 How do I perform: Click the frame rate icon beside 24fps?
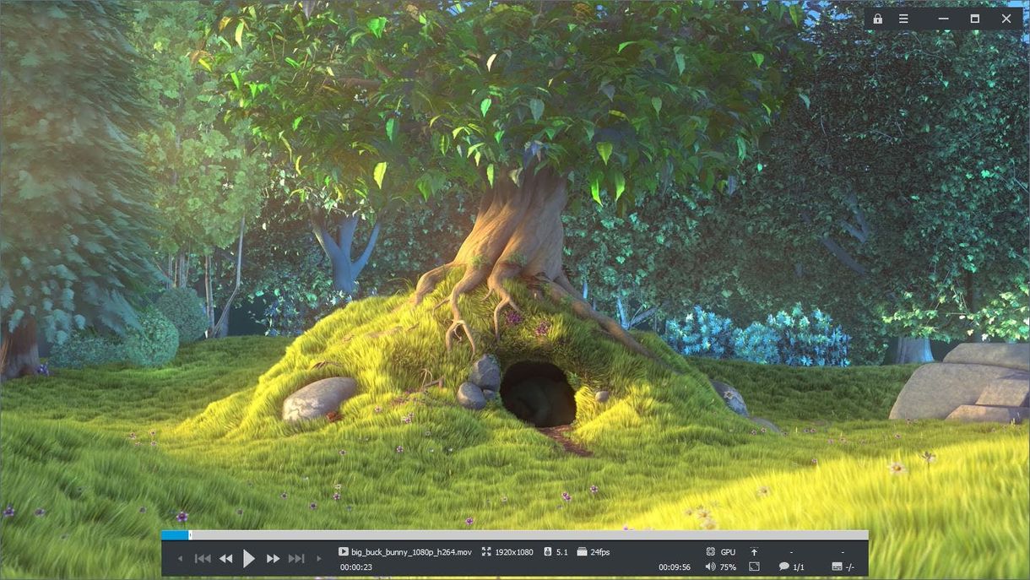pos(582,551)
